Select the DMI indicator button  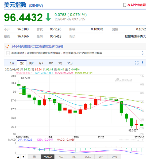114,157
